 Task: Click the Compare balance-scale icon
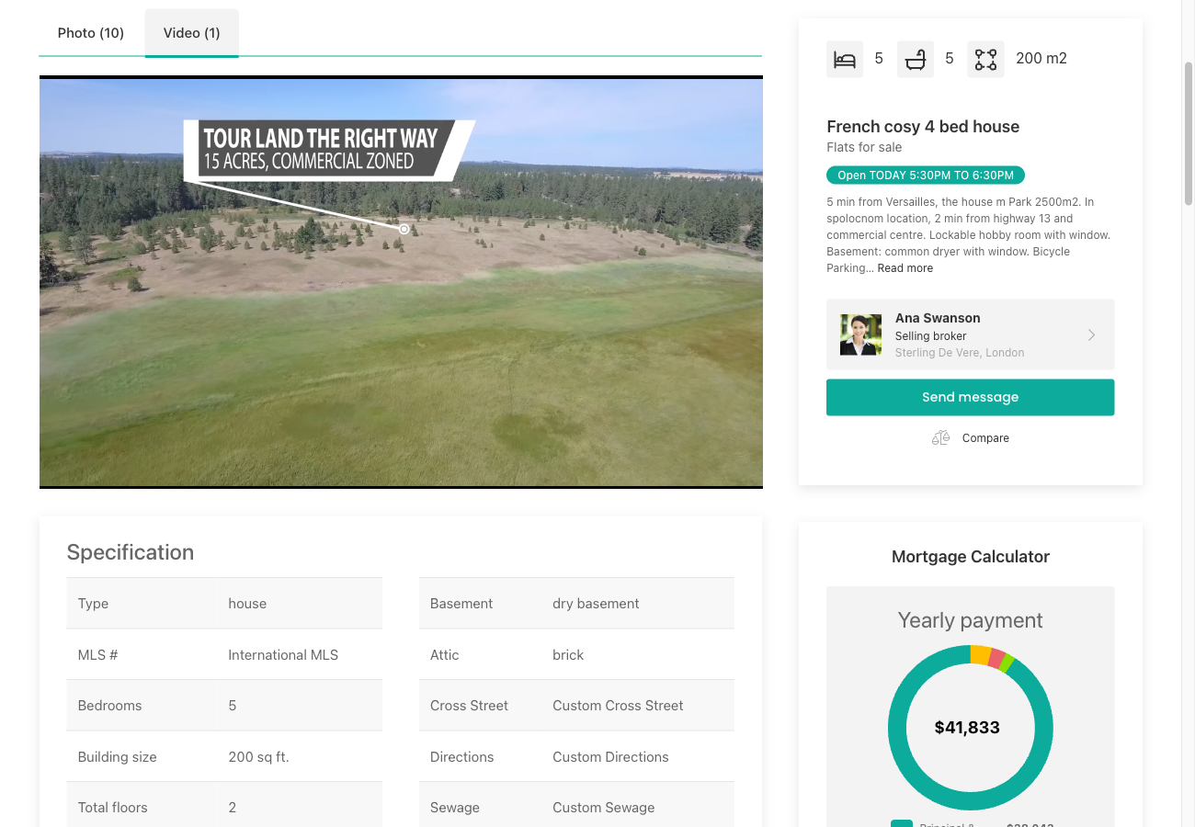tap(940, 437)
